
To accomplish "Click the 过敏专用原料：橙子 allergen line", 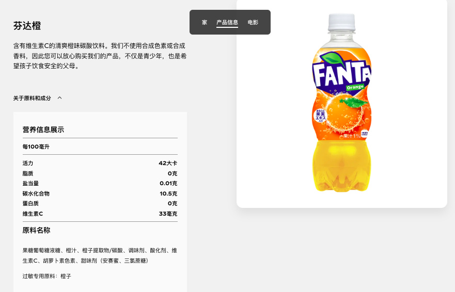I will [x=46, y=276].
